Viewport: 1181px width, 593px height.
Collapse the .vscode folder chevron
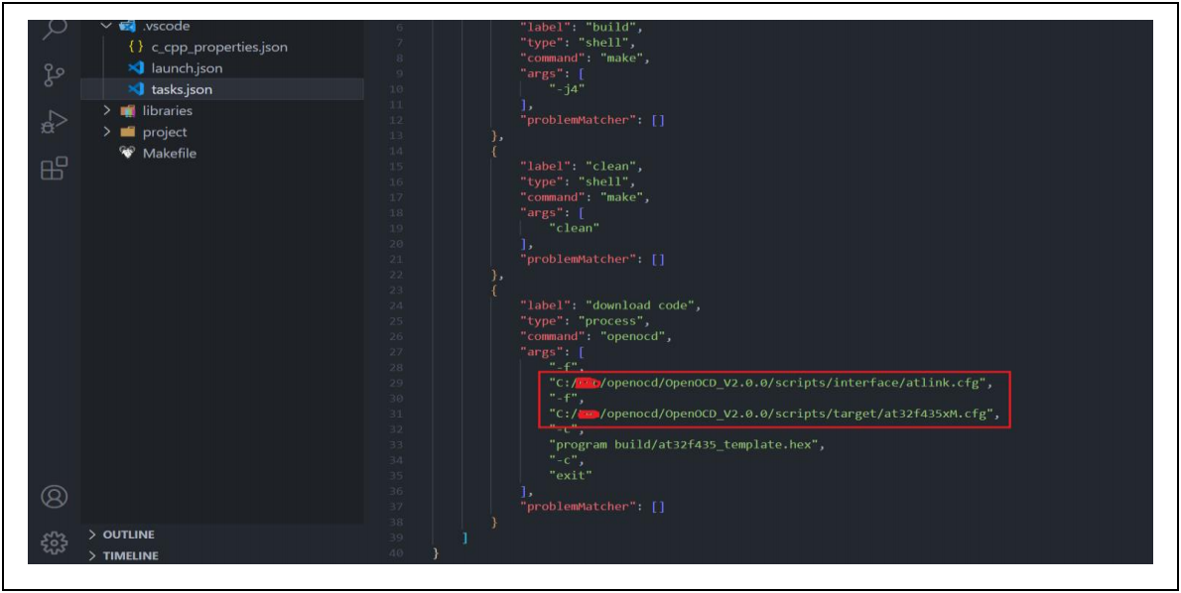coord(106,26)
